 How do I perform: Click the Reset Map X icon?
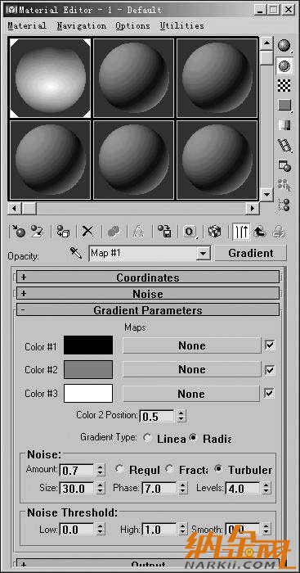pyautogui.click(x=87, y=232)
